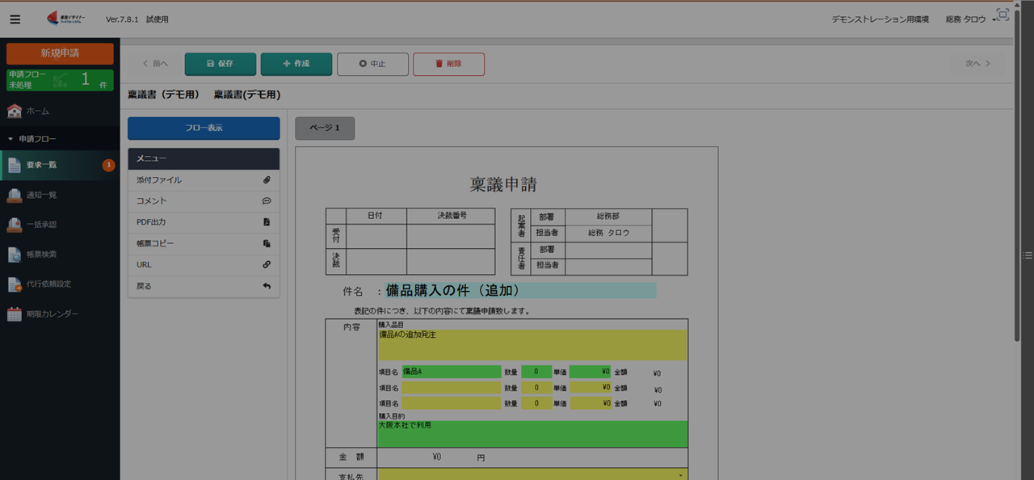Click the company logo in header
1034x480 pixels.
point(65,19)
